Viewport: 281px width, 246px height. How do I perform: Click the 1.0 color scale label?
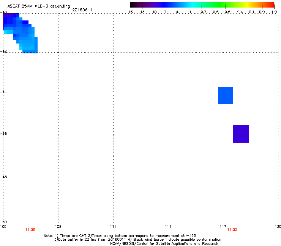(274, 12)
